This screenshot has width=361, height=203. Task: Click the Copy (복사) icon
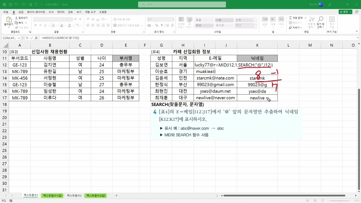point(16,23)
